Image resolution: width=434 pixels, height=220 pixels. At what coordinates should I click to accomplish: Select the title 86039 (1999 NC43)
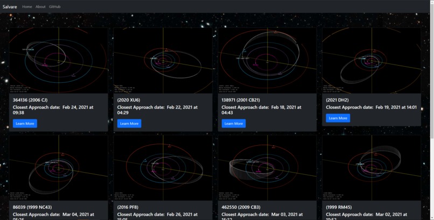pos(32,207)
